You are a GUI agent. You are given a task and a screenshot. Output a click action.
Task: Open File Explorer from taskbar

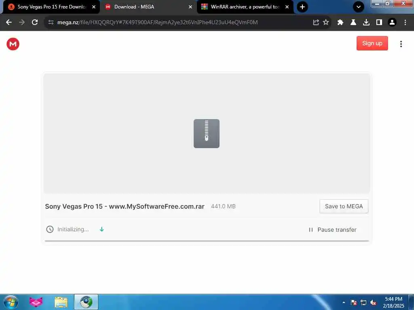(x=61, y=302)
